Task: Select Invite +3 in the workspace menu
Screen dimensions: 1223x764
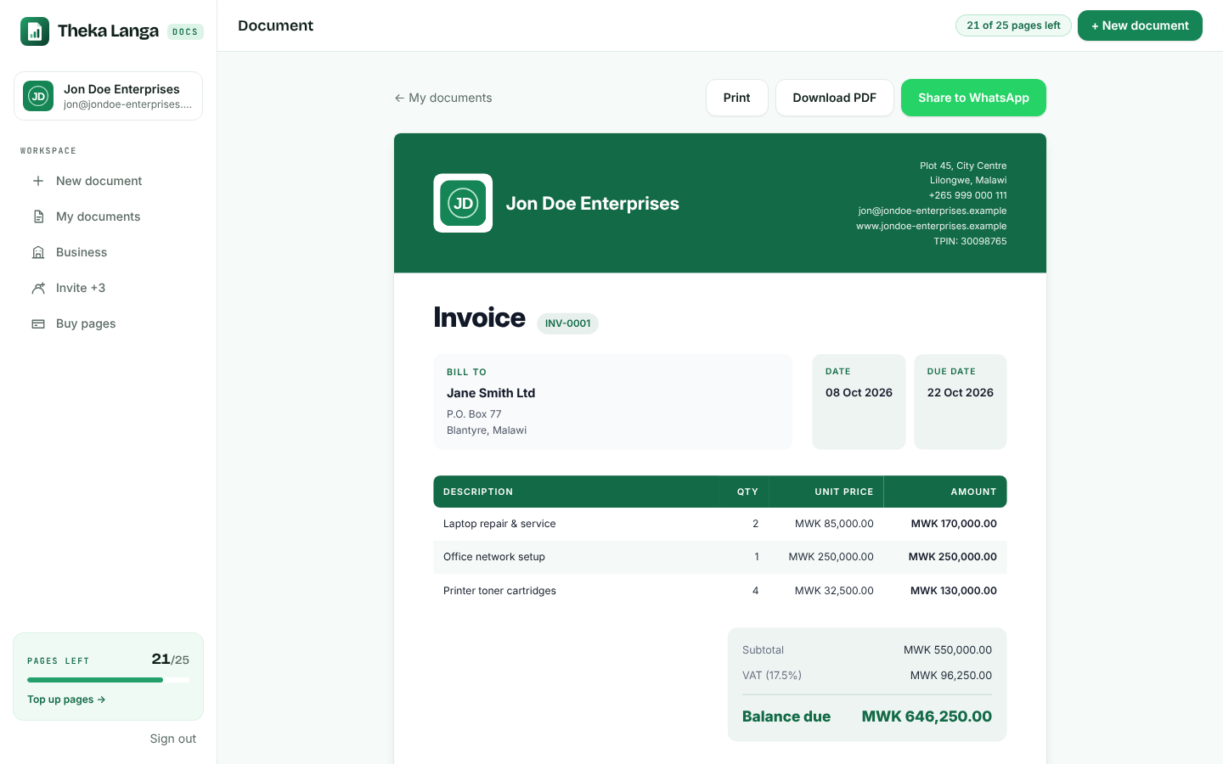Action: point(108,288)
